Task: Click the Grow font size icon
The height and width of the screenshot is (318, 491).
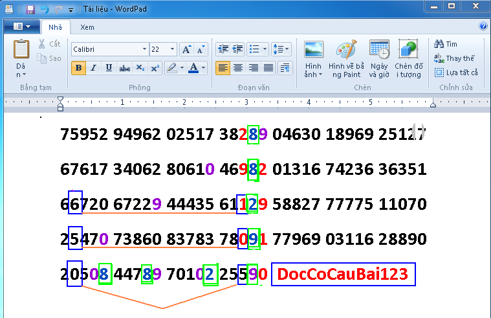Action: click(x=186, y=49)
